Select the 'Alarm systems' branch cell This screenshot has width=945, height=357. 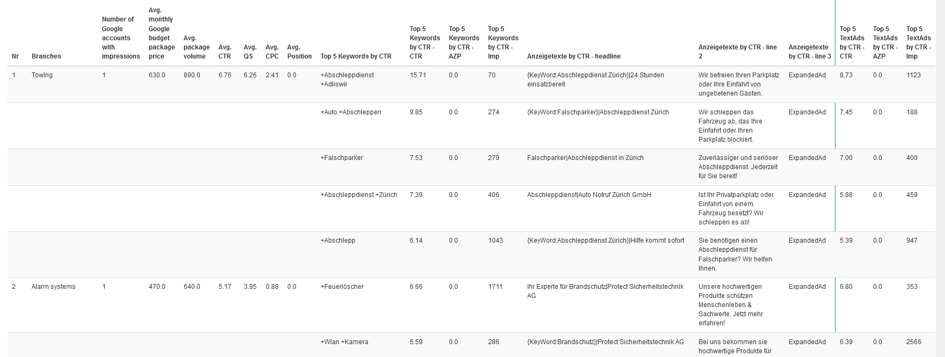(x=53, y=287)
